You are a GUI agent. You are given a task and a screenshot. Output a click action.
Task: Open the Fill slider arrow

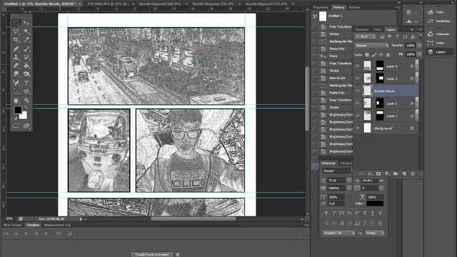[x=419, y=54]
